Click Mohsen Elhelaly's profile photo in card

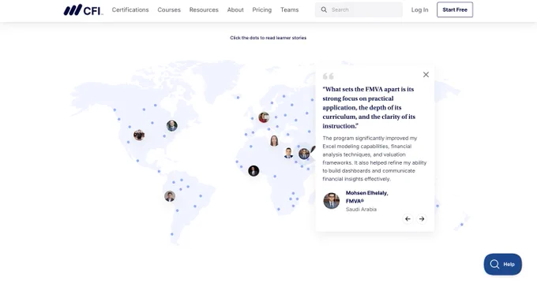pos(331,200)
